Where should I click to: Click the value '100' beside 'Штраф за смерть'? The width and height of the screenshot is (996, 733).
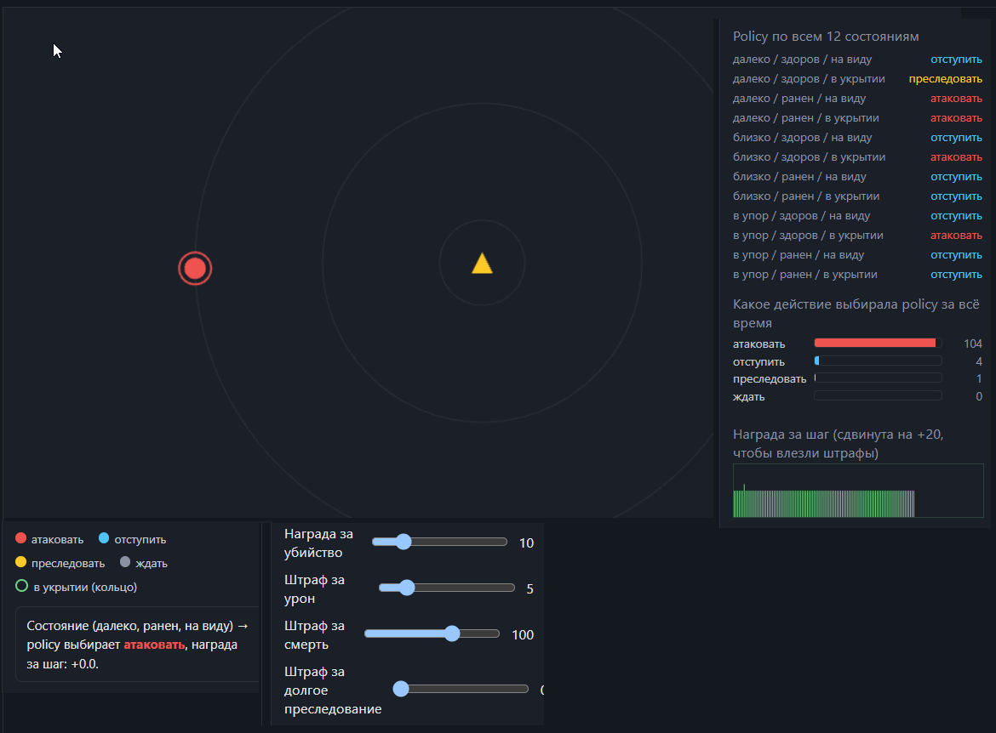coord(523,634)
